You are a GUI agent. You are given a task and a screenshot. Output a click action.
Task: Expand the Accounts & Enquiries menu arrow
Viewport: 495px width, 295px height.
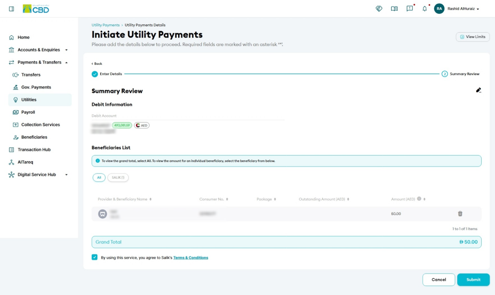[x=67, y=50]
